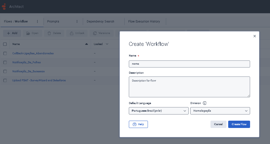Toggle the select all flows checkbox

5,44
